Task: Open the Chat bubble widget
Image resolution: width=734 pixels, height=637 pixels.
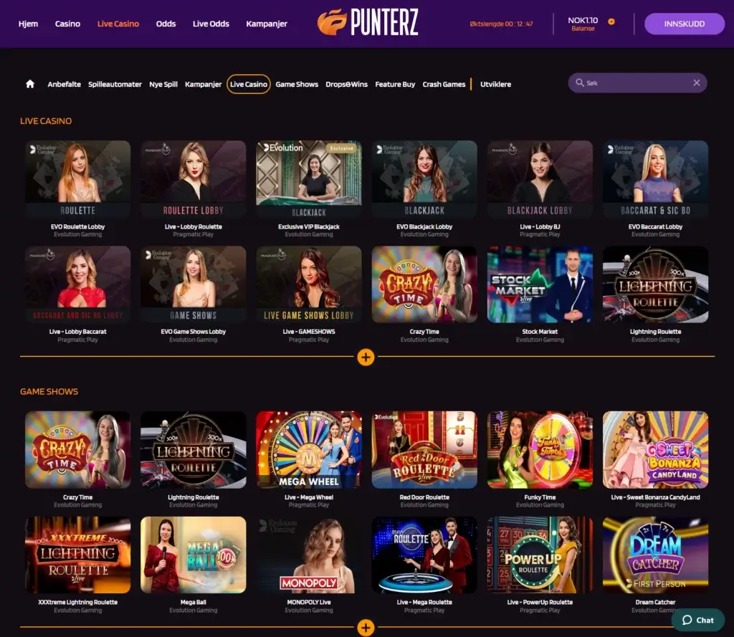Action: [x=698, y=620]
